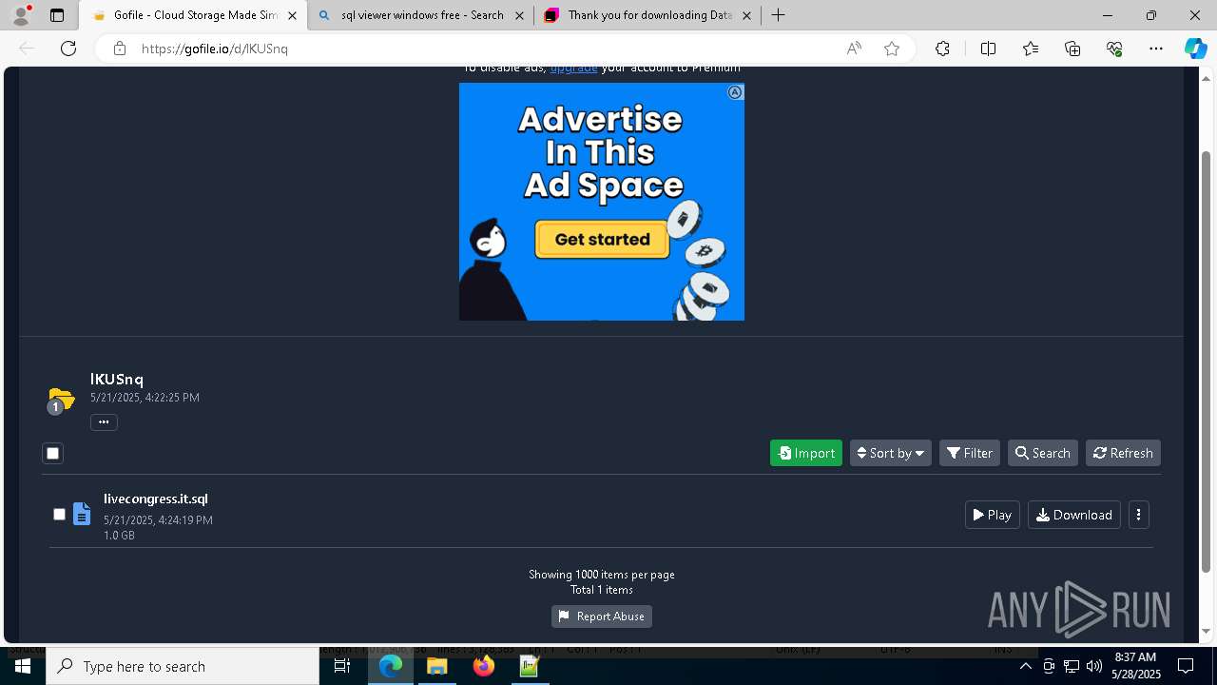Follow the upgrade to Premium link
Screen dimensions: 1217x685
point(573,68)
